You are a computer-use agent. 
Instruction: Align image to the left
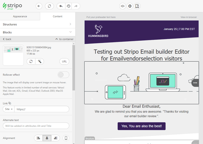click(38, 138)
